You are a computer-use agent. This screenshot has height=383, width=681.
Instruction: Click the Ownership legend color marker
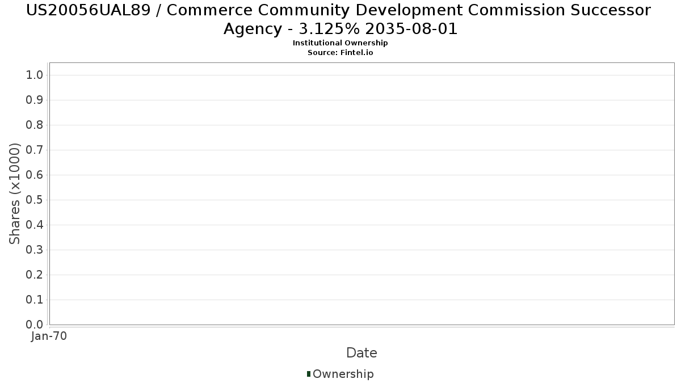tap(309, 374)
